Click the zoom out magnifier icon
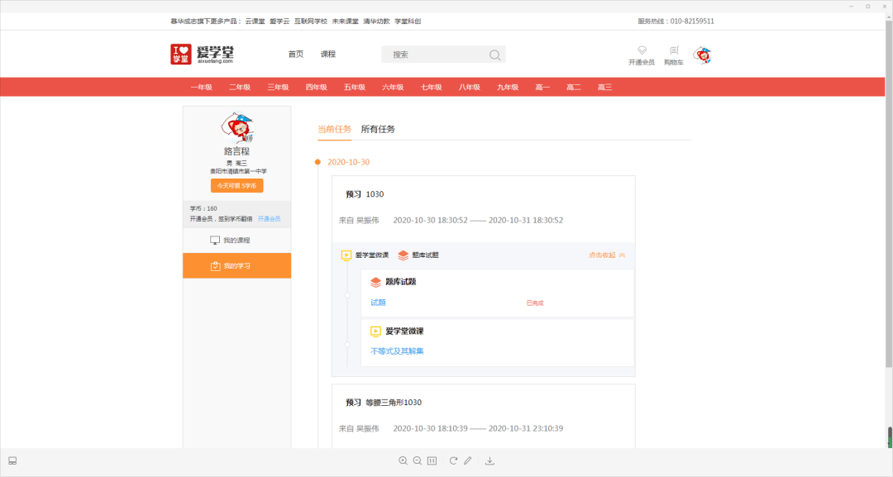This screenshot has height=477, width=893. pyautogui.click(x=418, y=461)
